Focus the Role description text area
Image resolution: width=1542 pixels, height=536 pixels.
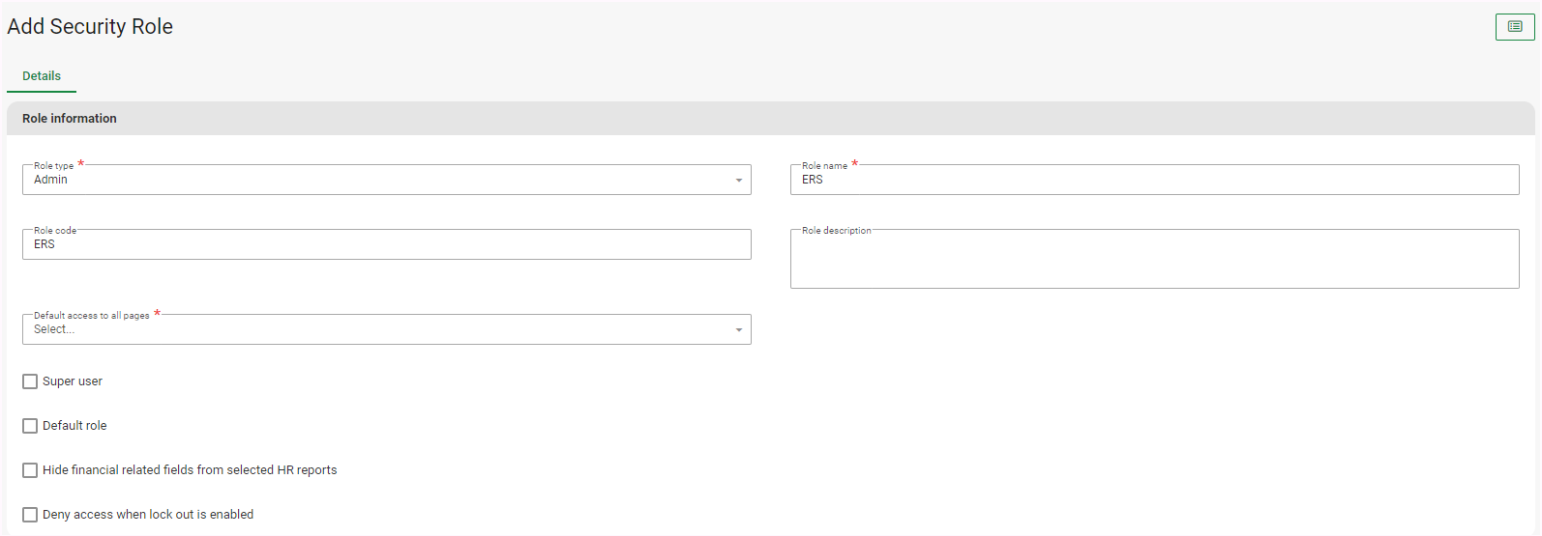[x=1153, y=261]
